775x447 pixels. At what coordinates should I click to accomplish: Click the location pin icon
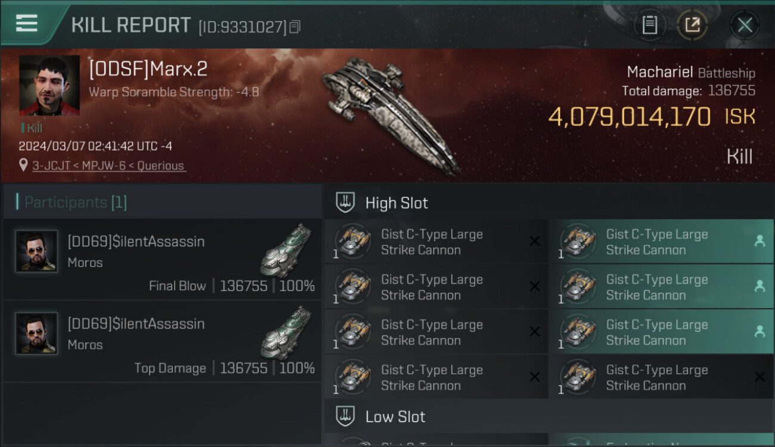23,165
